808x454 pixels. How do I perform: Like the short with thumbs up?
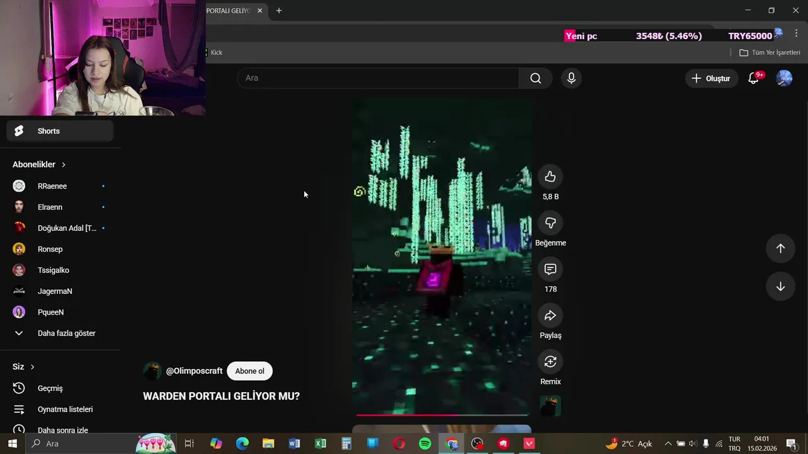550,177
